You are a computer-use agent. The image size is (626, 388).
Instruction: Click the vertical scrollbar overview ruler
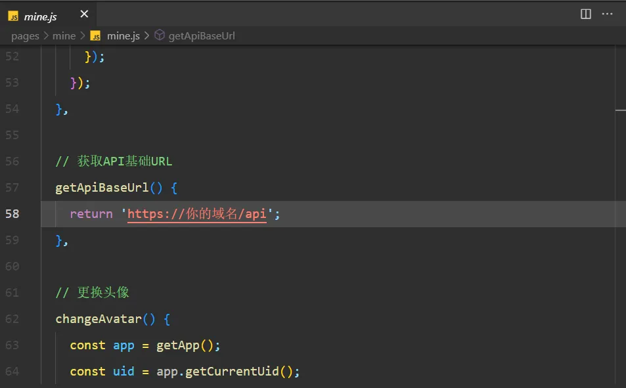pyautogui.click(x=620, y=215)
